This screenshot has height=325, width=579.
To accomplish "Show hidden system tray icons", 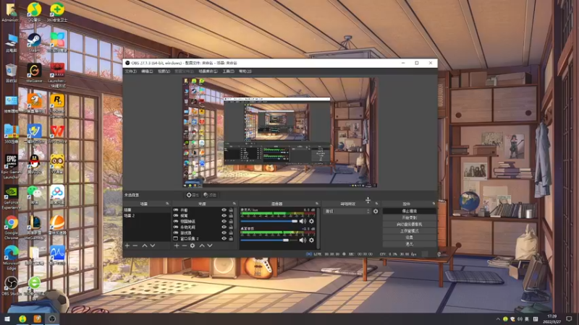I will [498, 319].
